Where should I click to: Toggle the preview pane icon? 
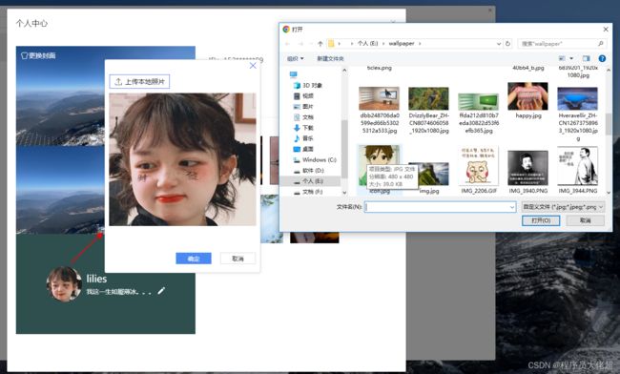click(x=586, y=58)
